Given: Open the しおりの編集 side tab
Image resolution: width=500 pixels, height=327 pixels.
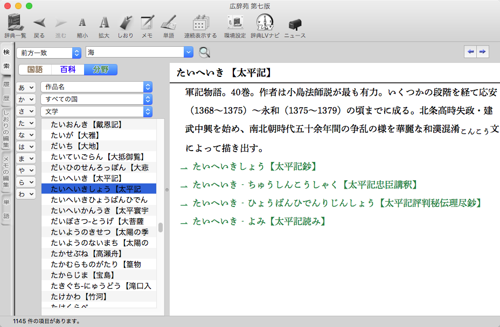Looking at the screenshot, I should tap(6, 129).
